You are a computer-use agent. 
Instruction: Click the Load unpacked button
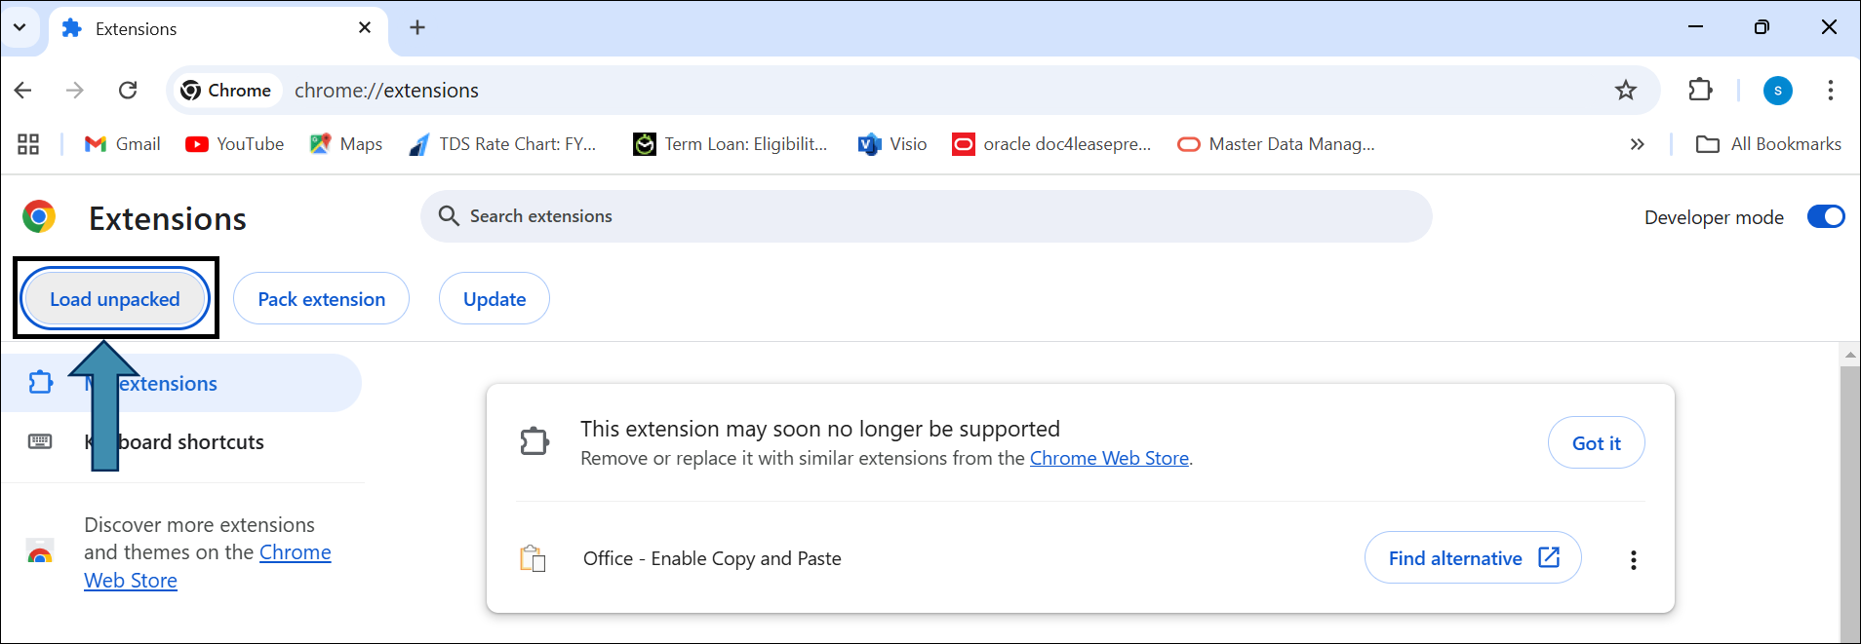pyautogui.click(x=115, y=299)
